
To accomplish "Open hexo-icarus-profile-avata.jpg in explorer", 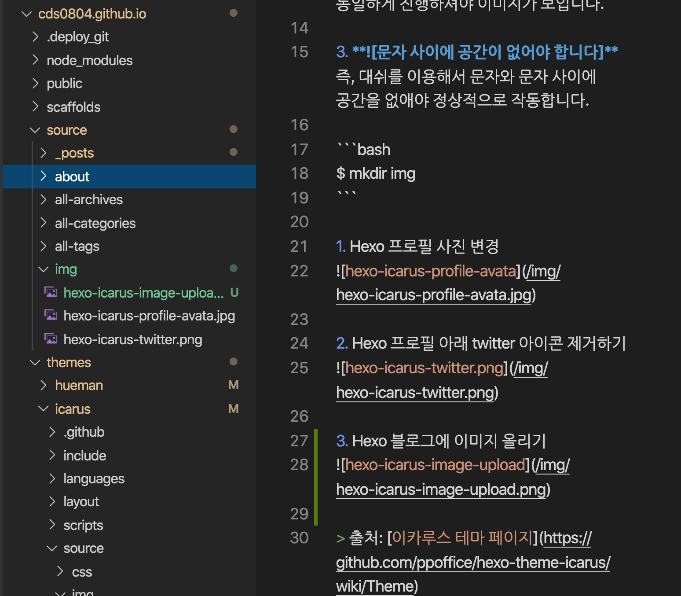I will click(x=149, y=316).
